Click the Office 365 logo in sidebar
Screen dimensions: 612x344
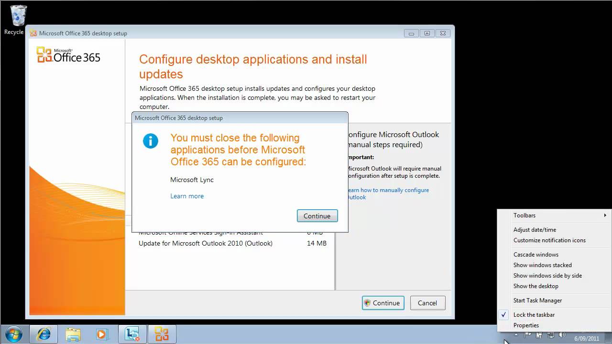pos(68,55)
